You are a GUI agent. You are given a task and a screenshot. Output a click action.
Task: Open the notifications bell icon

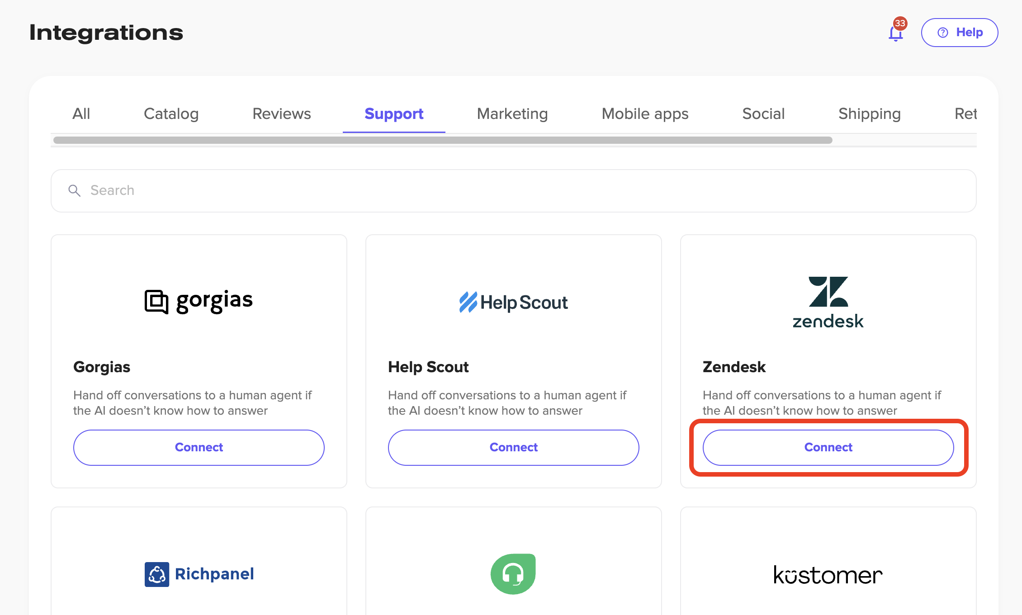point(895,33)
